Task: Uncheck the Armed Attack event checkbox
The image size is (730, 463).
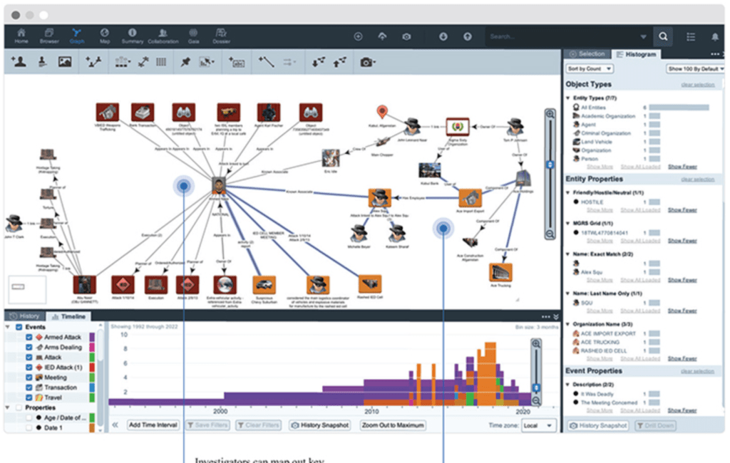Action: pyautogui.click(x=29, y=337)
